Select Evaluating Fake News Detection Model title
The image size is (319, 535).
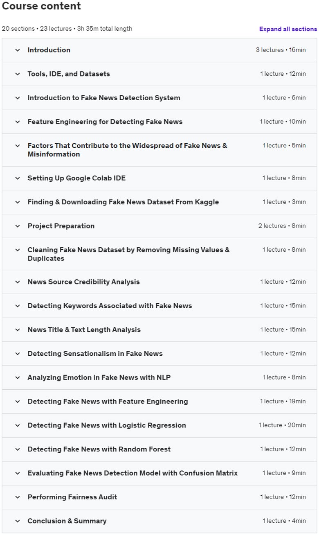133,473
